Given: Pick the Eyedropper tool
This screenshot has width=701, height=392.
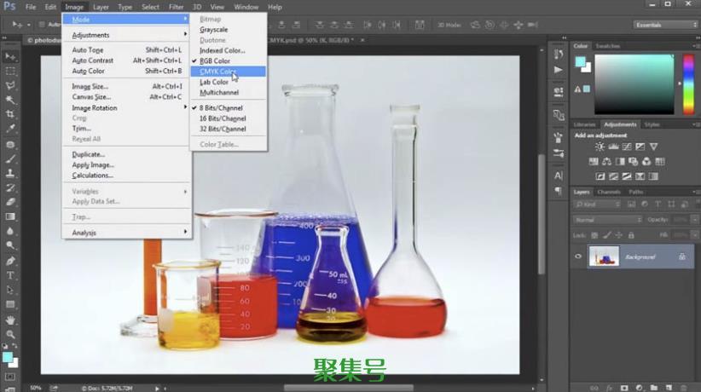Looking at the screenshot, I should [x=11, y=129].
